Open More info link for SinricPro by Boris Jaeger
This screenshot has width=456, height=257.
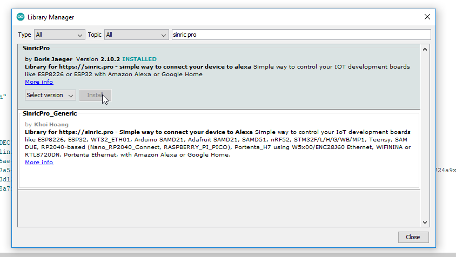point(39,82)
